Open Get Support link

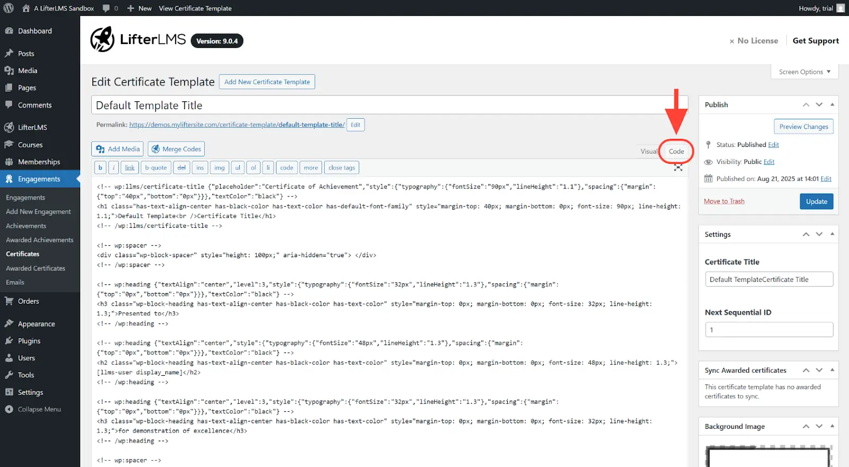[x=816, y=41]
